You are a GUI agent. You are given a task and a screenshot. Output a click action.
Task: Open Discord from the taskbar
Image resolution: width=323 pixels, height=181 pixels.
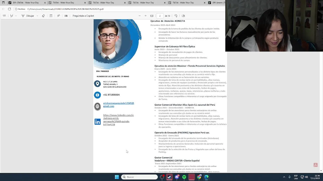point(177,177)
